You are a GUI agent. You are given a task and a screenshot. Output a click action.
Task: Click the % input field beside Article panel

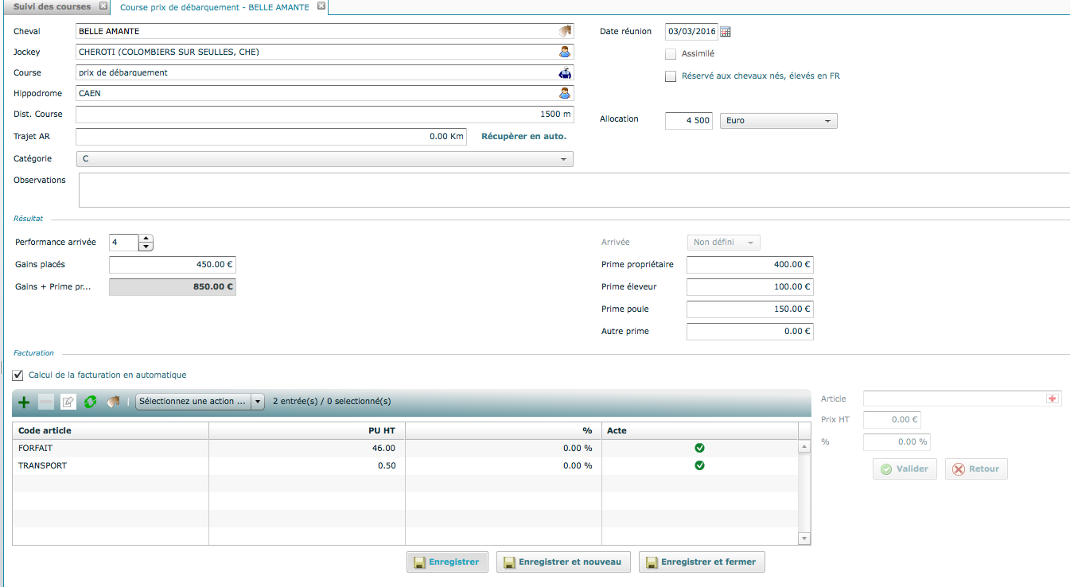tap(897, 441)
